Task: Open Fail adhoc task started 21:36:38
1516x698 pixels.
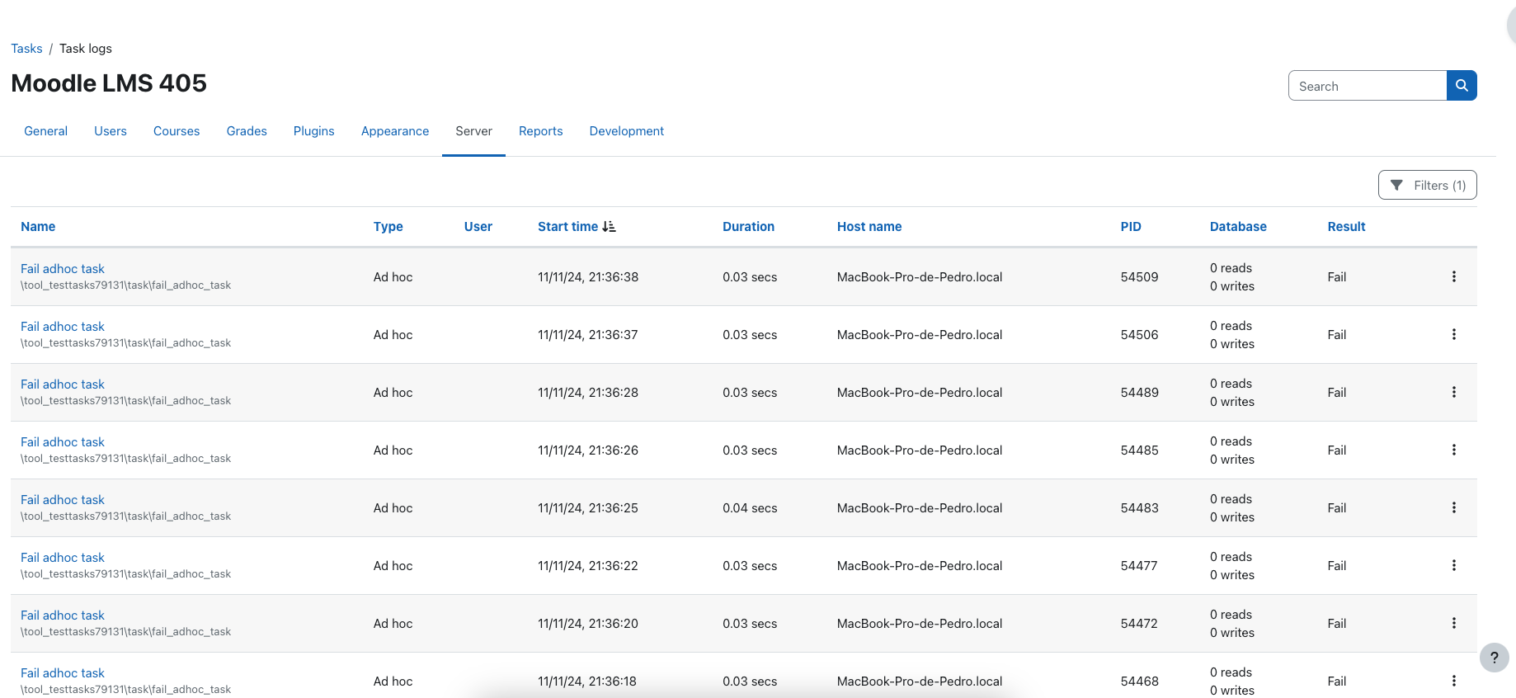Action: 63,269
